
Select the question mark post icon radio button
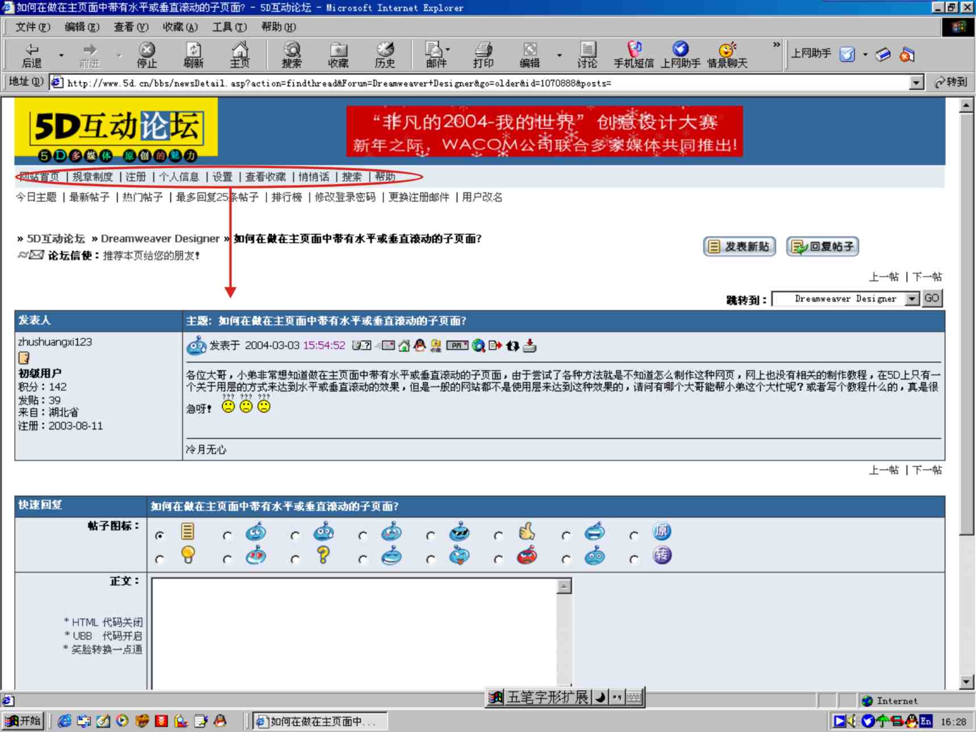295,559
